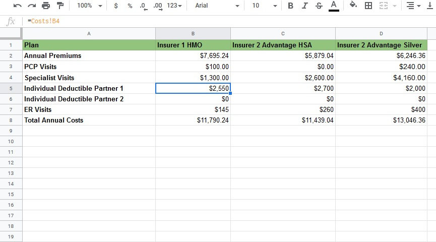436x242 pixels.
Task: Select column B header
Action: point(193,34)
